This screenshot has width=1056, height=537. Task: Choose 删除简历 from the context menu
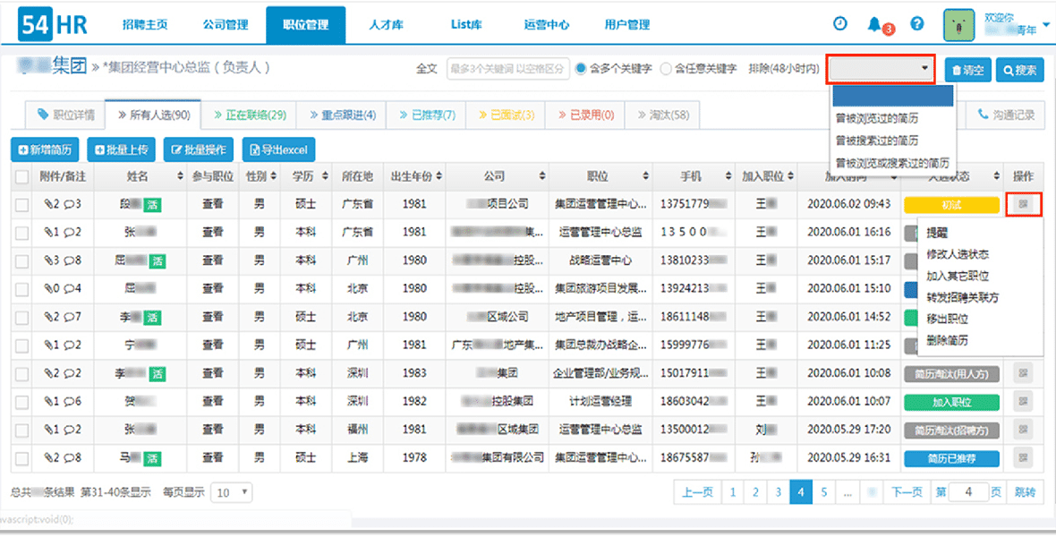(x=946, y=341)
